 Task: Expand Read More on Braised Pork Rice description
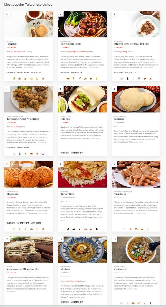[x=149, y=67]
